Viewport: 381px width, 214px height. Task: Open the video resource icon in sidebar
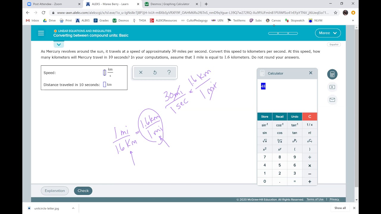click(x=332, y=87)
